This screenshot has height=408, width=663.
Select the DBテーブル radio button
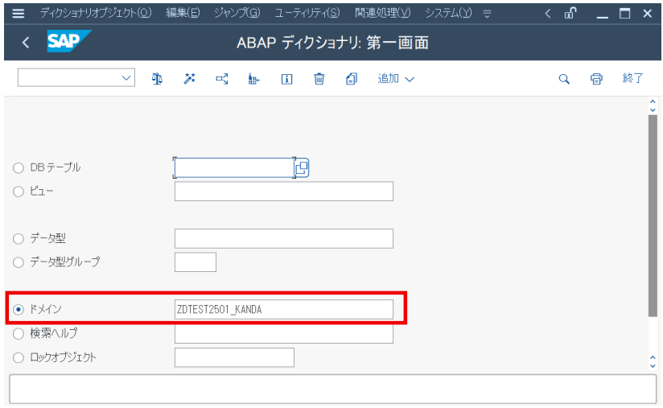pyautogui.click(x=19, y=168)
